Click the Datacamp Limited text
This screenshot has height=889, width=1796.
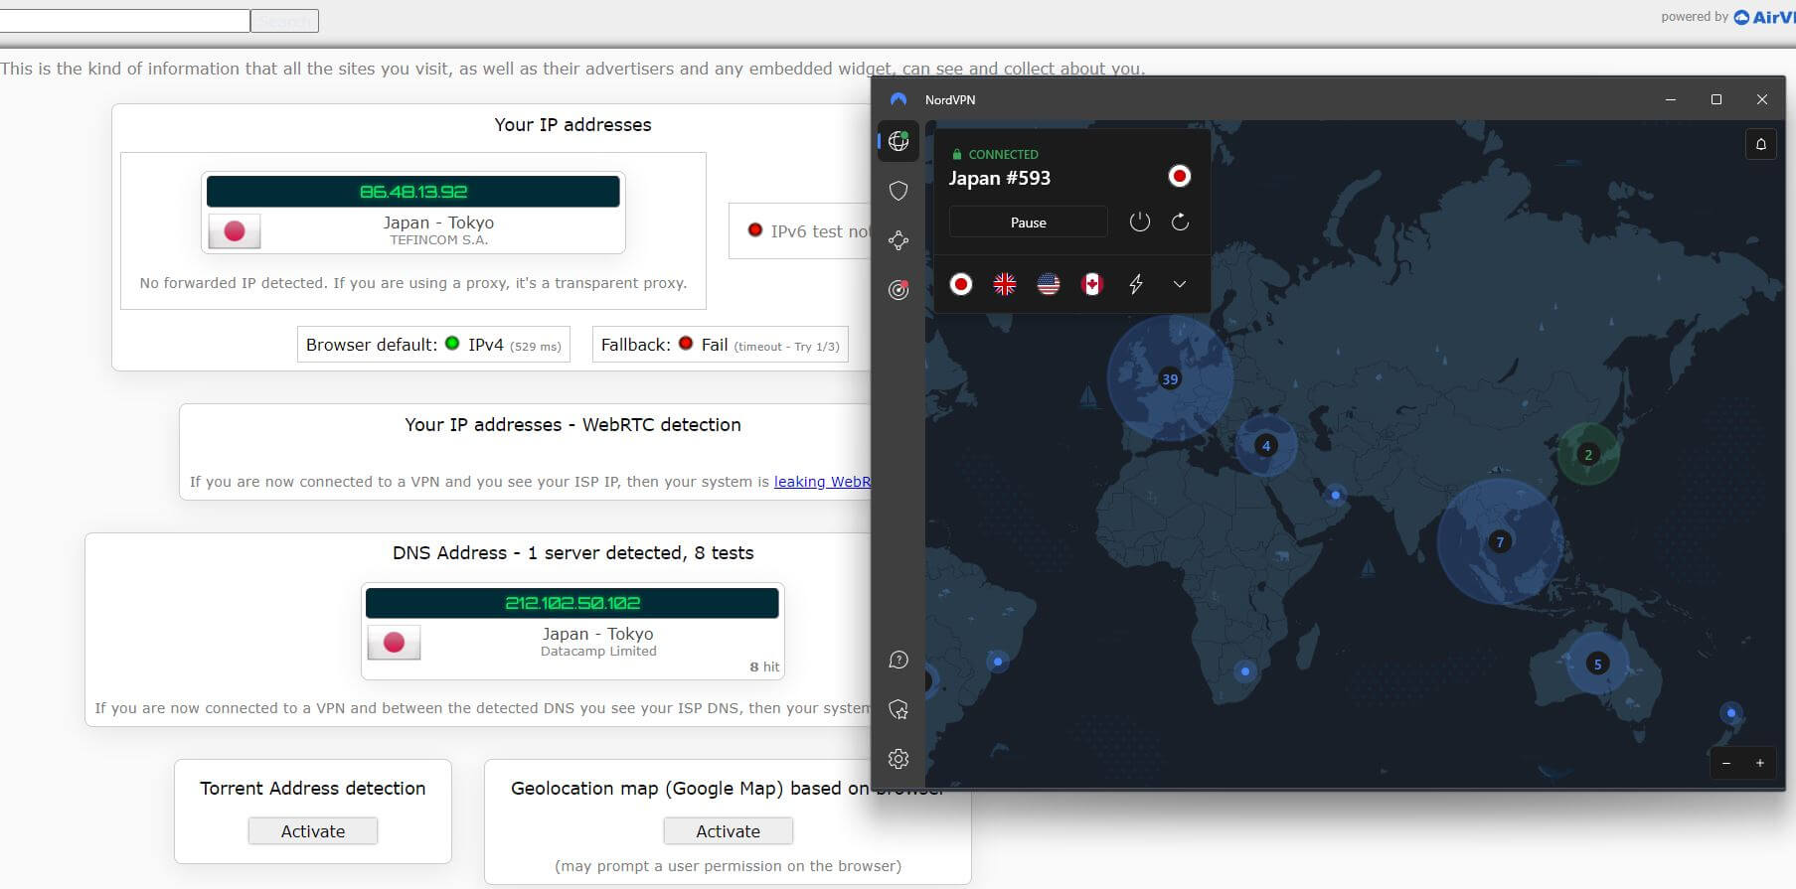point(598,652)
